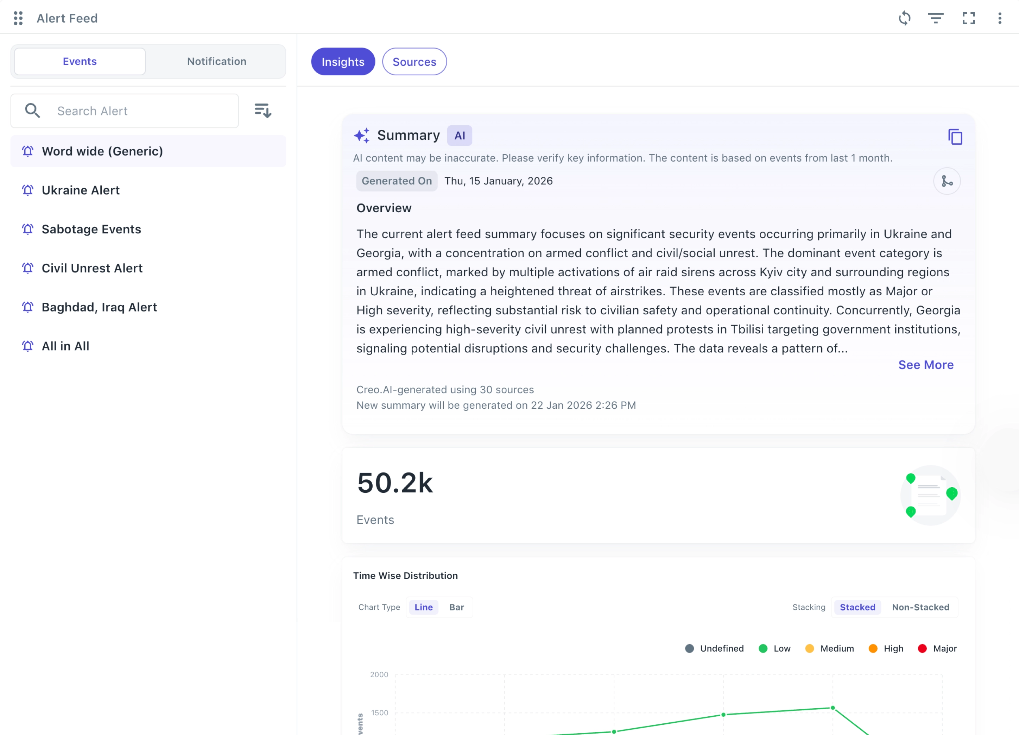
Task: Click the search magnifier icon
Action: click(x=32, y=111)
